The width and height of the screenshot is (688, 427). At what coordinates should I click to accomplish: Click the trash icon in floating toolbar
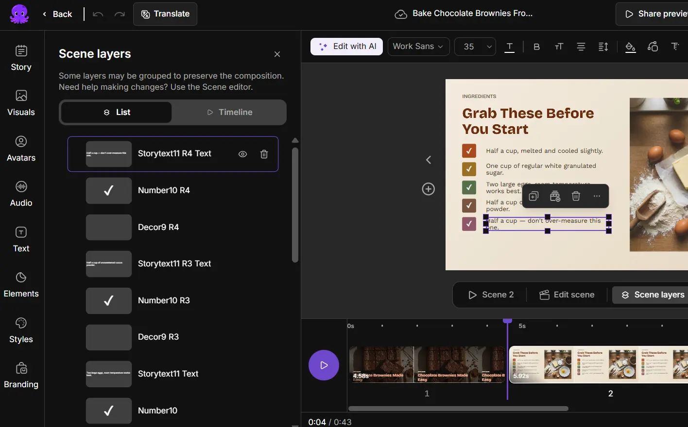pyautogui.click(x=576, y=196)
